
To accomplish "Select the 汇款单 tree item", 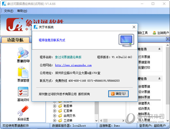I will point(68,111).
